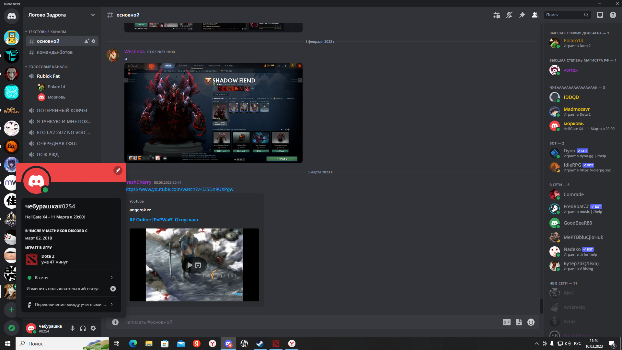Click the search field Поиск in Discord

[x=567, y=15]
